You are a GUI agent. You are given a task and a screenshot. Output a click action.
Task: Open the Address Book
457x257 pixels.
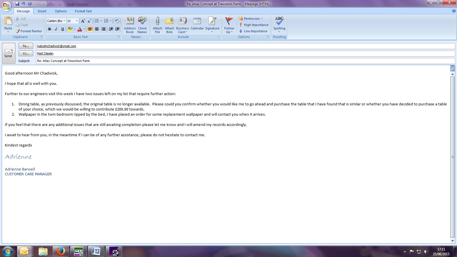tap(130, 25)
